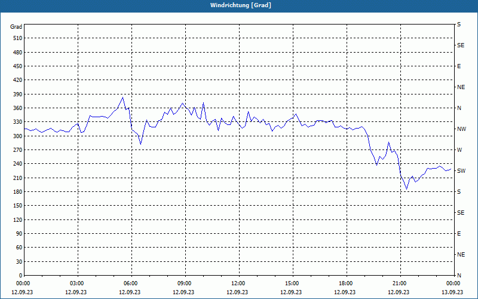
Task: Select the N compass label at 0 level
Action: 459,276
